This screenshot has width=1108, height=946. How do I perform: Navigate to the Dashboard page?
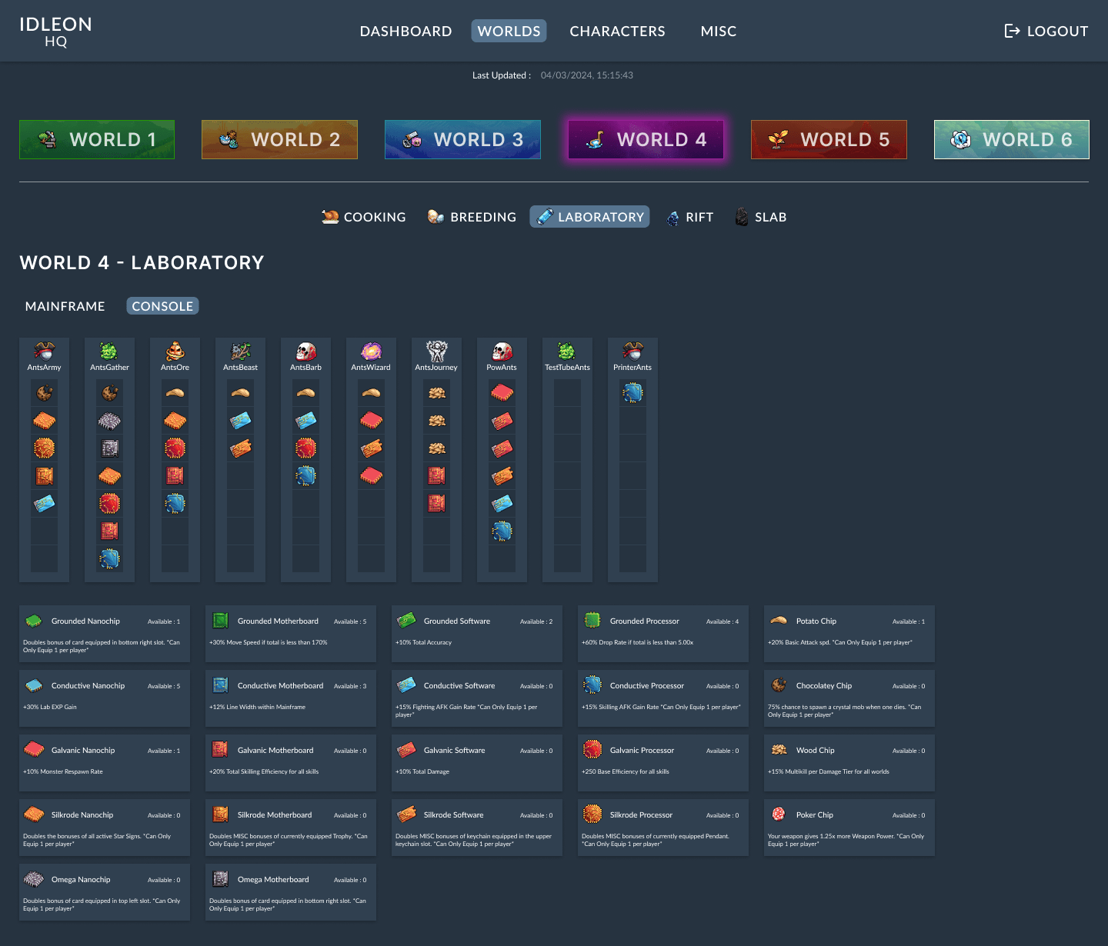pos(405,31)
